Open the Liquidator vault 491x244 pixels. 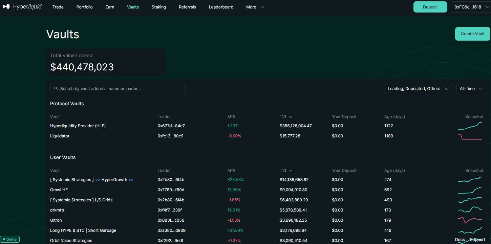pos(60,136)
